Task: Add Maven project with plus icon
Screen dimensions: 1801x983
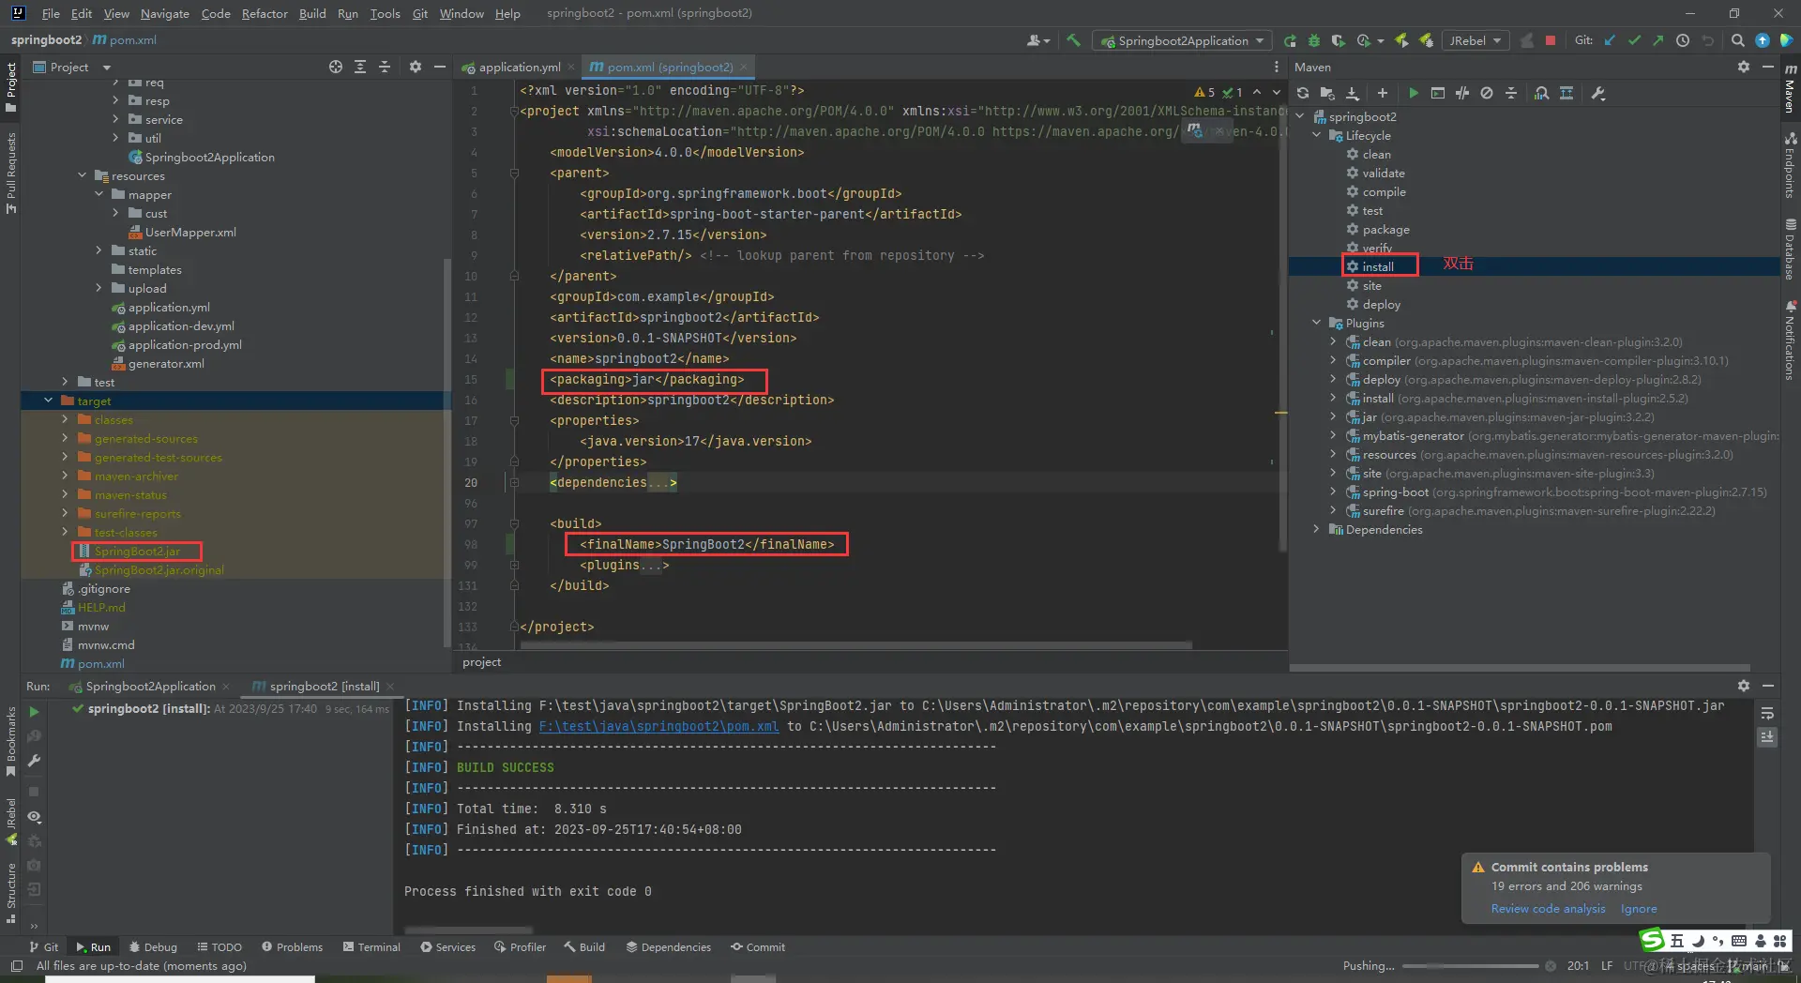Action: click(1382, 93)
